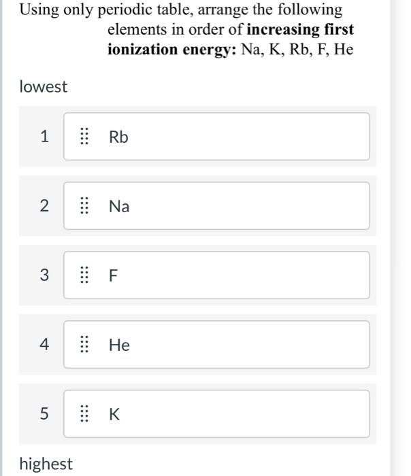Click position number 2
This screenshot has height=476, width=411.
pos(44,206)
